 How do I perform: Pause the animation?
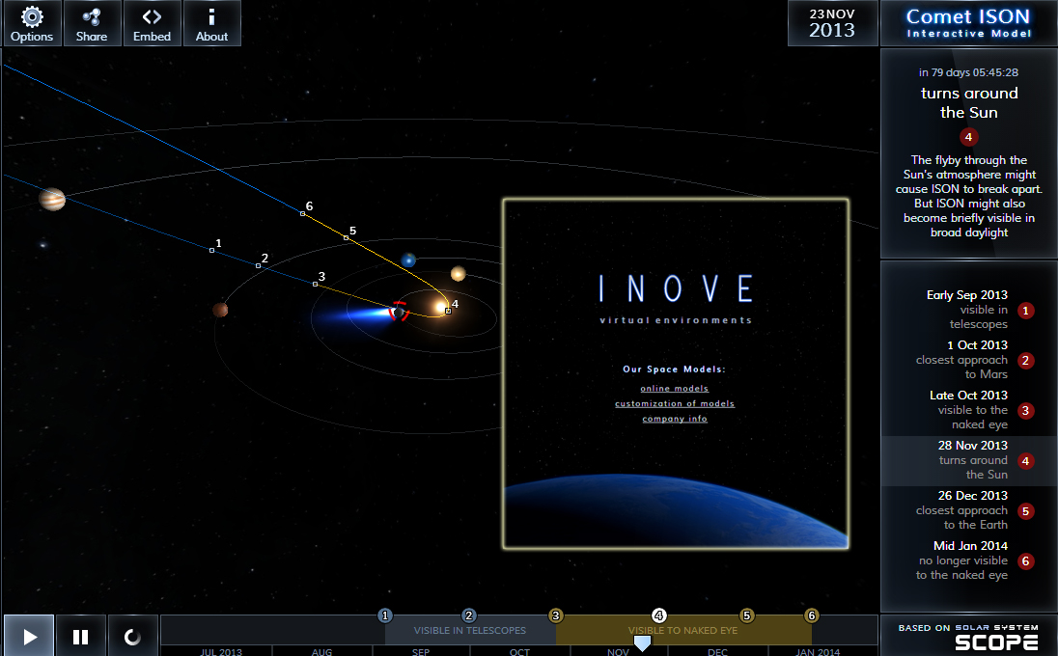[x=80, y=636]
